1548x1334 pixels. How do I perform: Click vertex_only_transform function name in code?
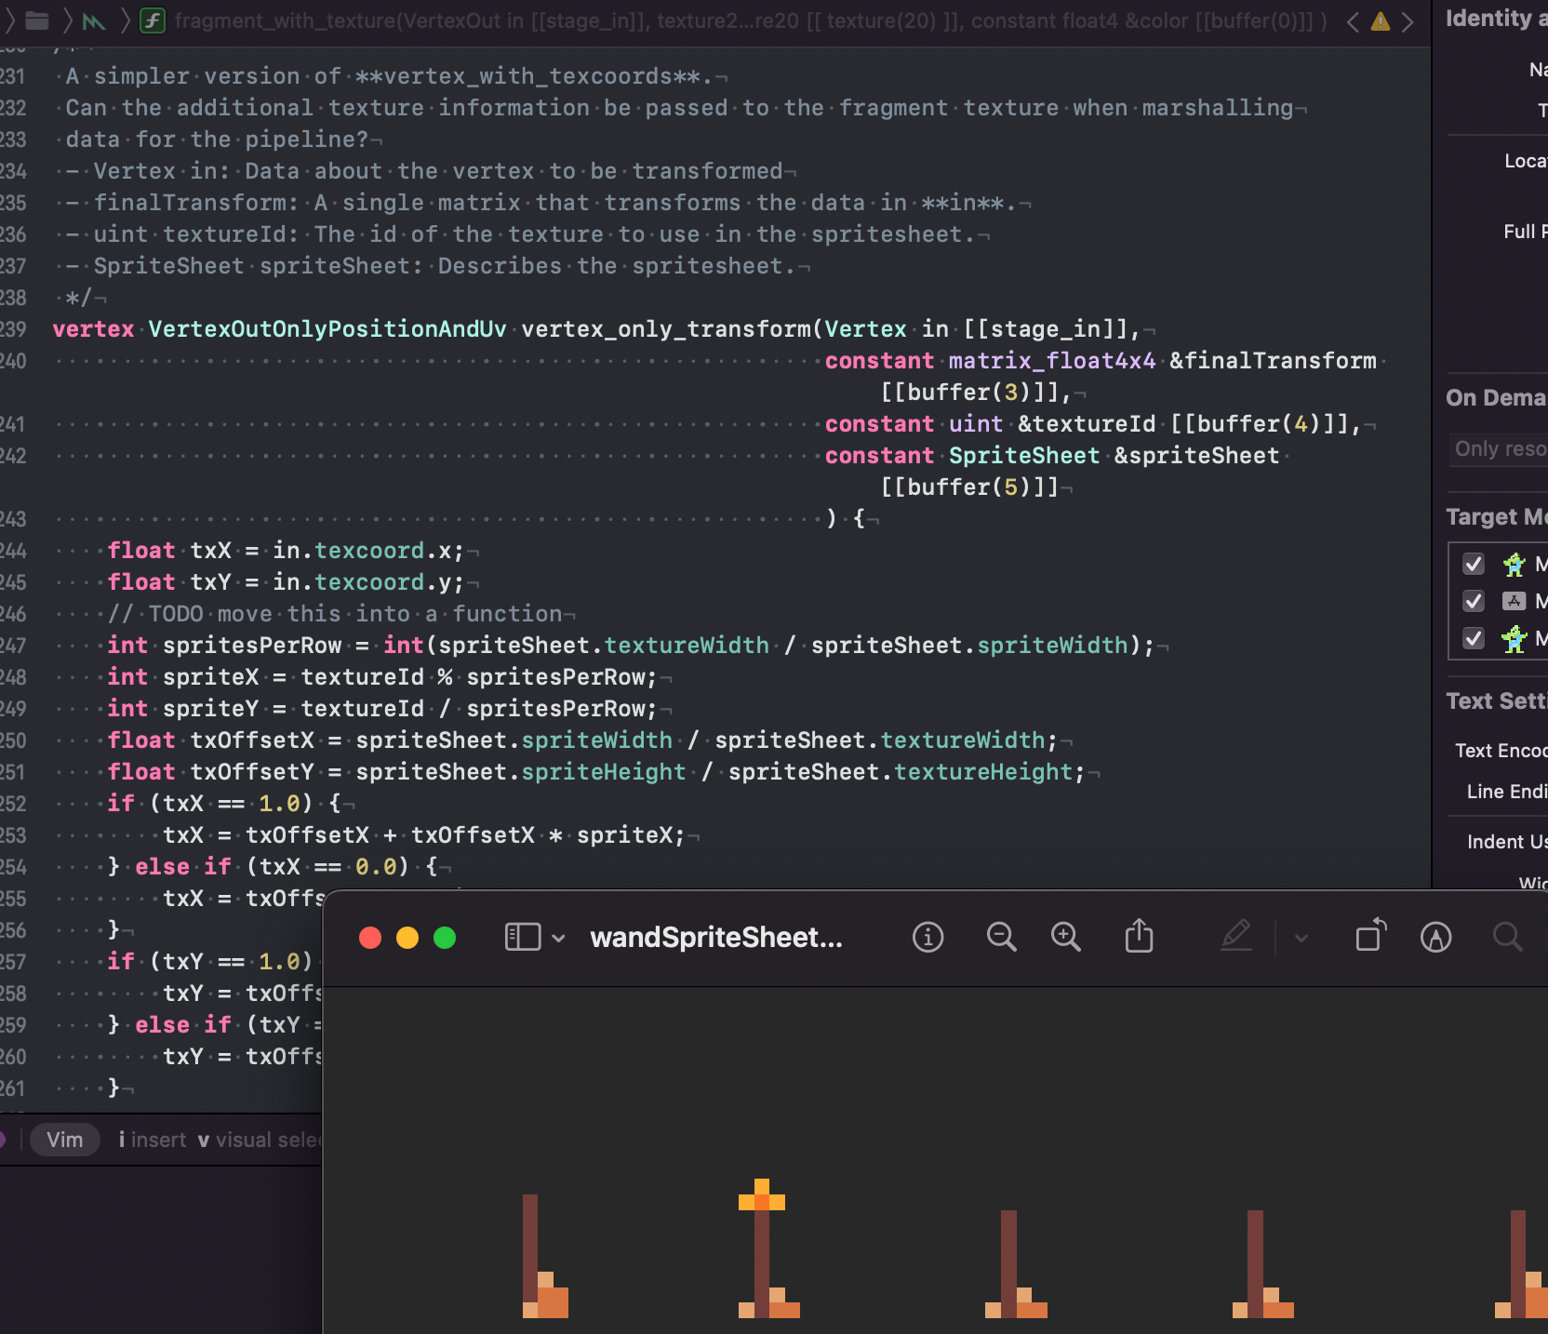click(666, 329)
